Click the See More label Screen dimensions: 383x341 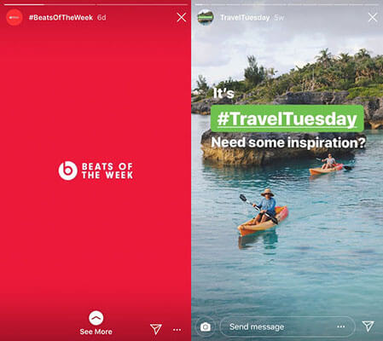click(96, 332)
